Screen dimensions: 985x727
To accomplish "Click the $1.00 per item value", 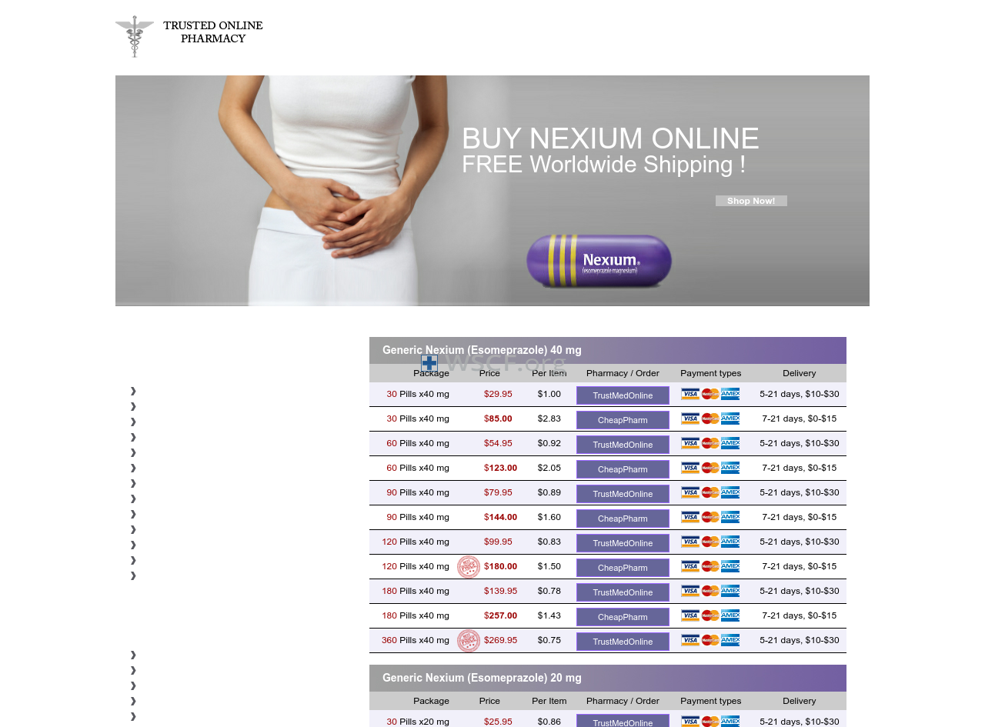I will (549, 394).
